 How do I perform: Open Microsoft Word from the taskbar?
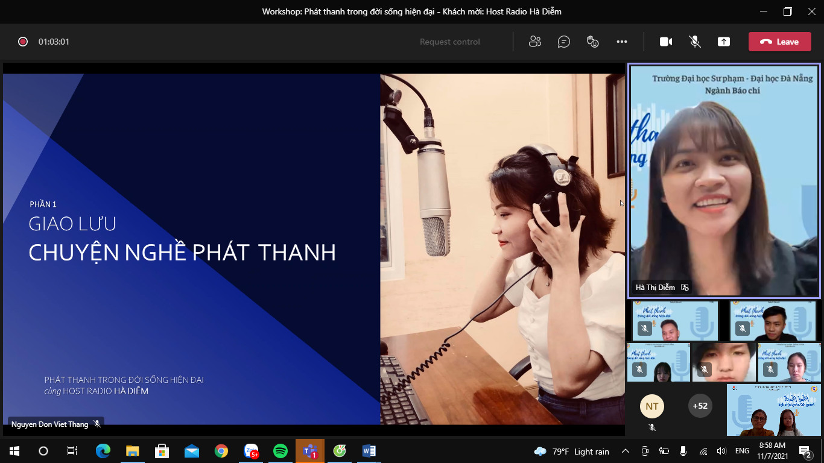click(369, 451)
